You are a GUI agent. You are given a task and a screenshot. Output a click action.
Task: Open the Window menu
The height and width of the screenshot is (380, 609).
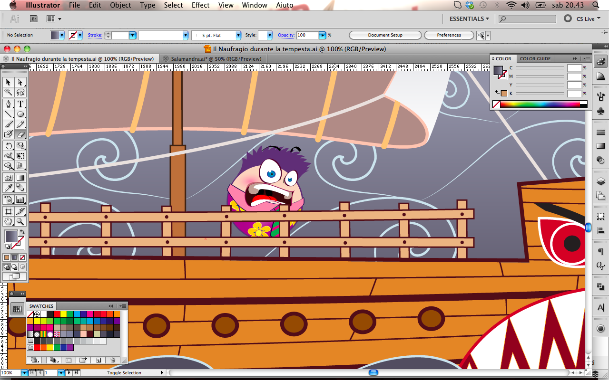(x=255, y=5)
